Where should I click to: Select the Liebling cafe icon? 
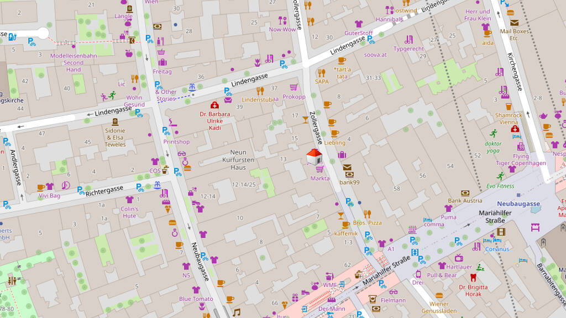(x=334, y=134)
